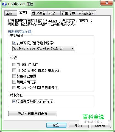Uncheck 以管理员身份运行此程序 checkbox
Screen dimensions: 115x132
[x=14, y=101]
